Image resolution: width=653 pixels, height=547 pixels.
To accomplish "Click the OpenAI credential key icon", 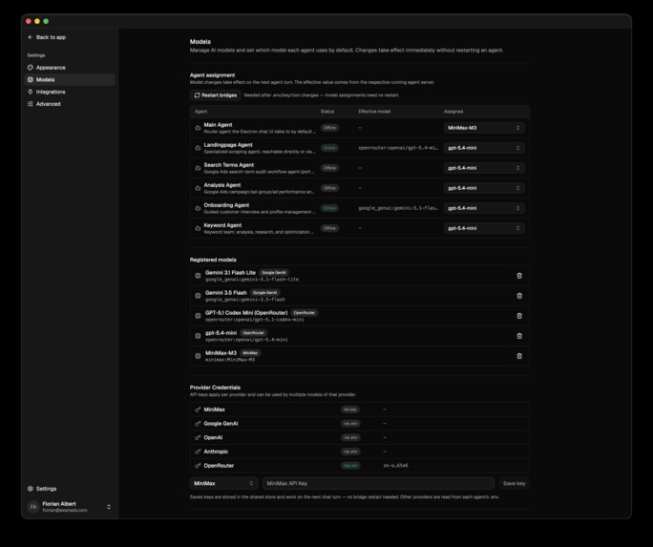I will pos(198,437).
